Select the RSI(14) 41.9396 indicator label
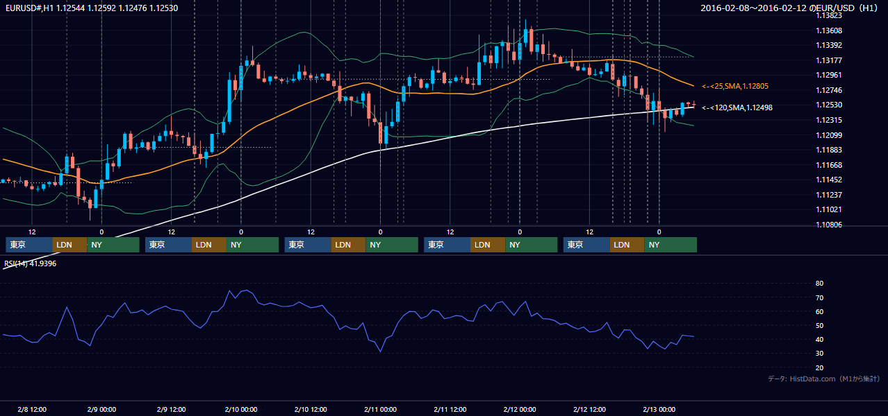Viewport: 888px width, 416px height. pyautogui.click(x=31, y=263)
